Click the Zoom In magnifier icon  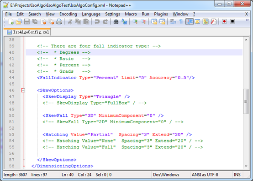click(135, 21)
